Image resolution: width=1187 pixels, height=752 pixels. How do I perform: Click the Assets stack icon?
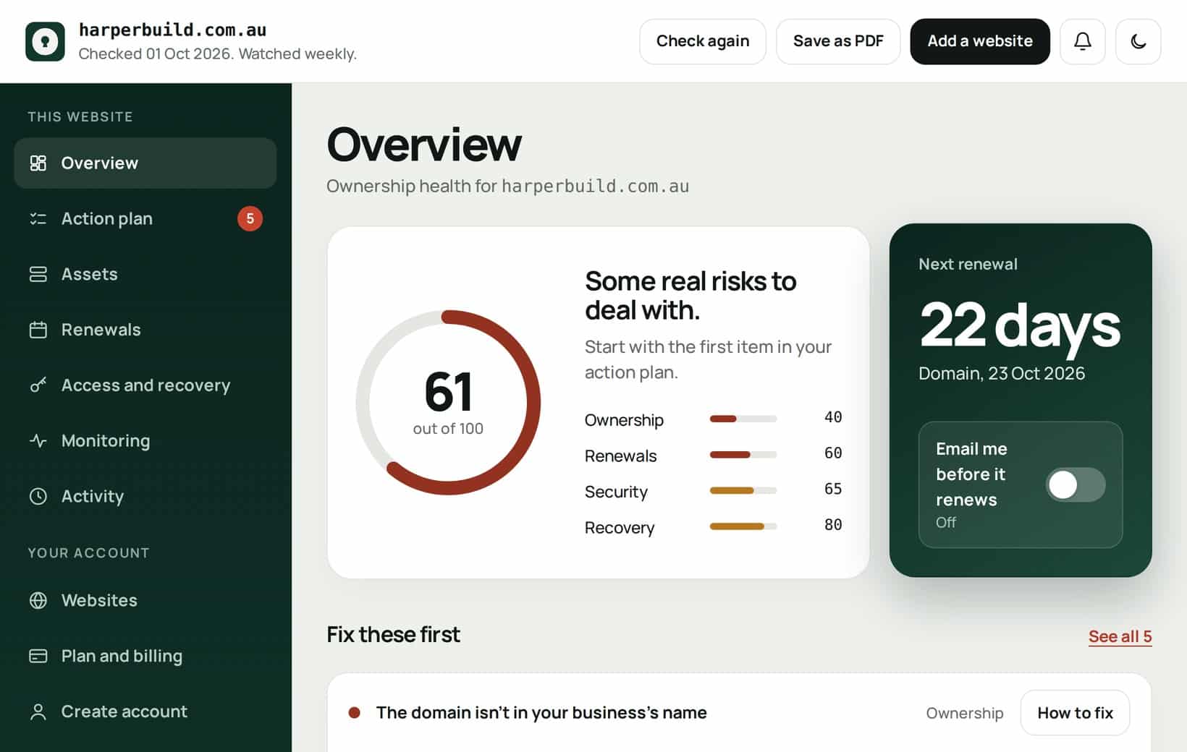38,274
